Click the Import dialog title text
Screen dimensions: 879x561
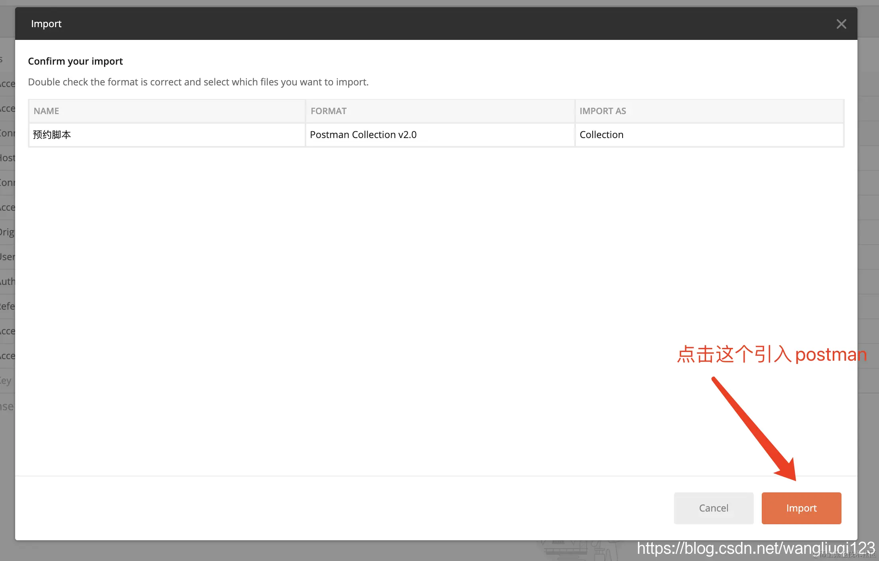pos(46,24)
